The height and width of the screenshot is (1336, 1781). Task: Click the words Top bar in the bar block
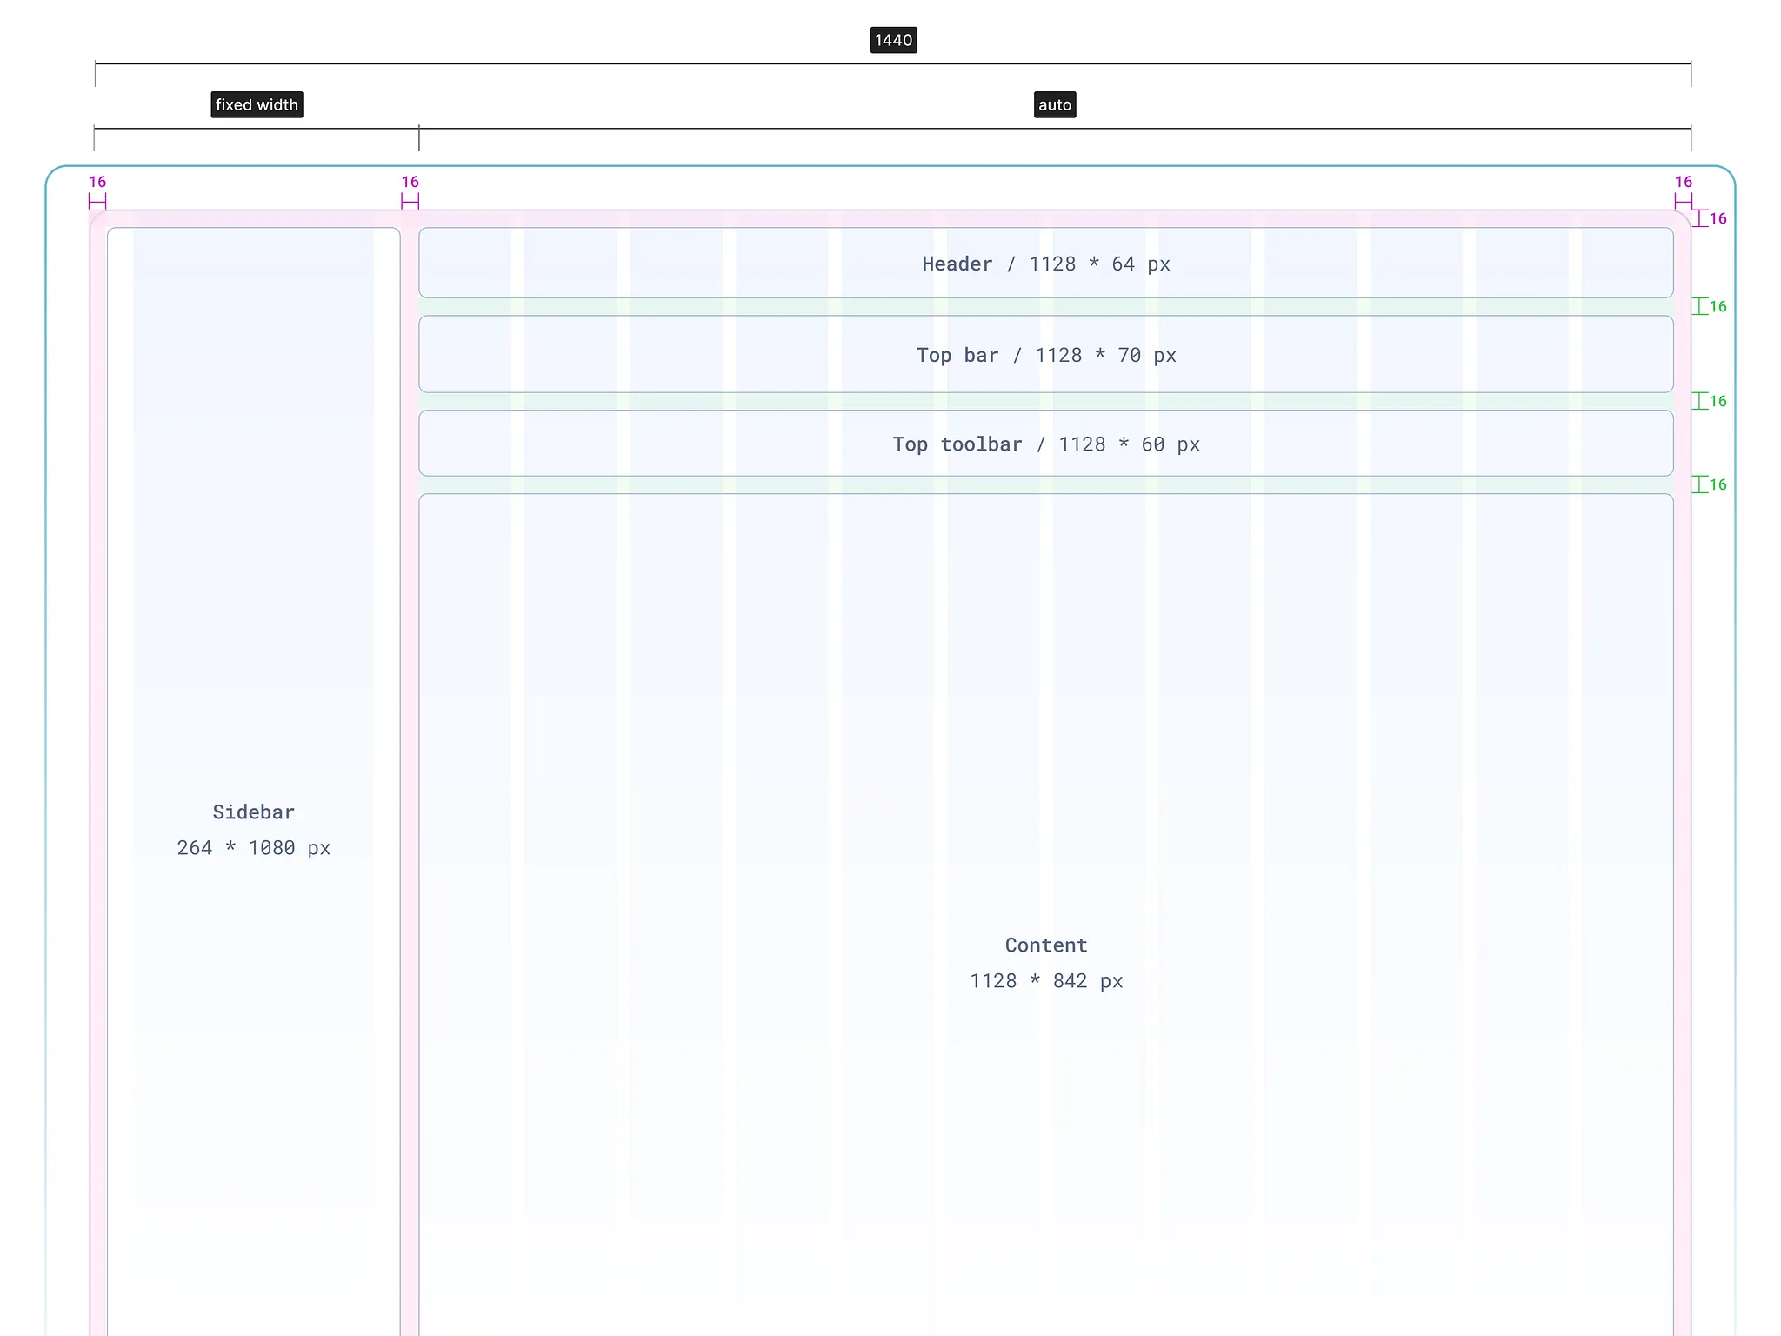pyautogui.click(x=957, y=356)
